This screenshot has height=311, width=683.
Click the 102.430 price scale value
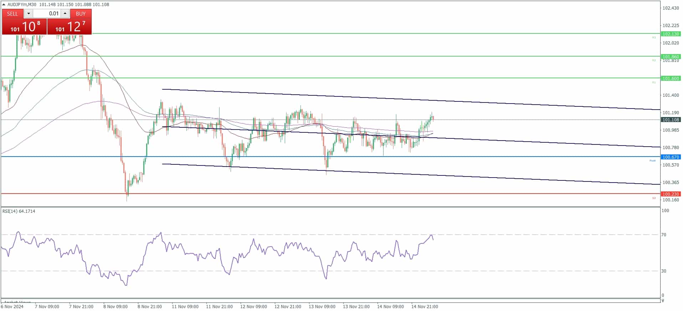click(671, 8)
